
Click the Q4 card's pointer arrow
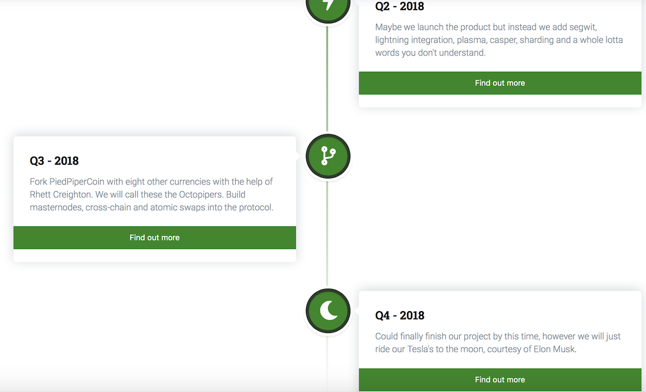[356, 311]
